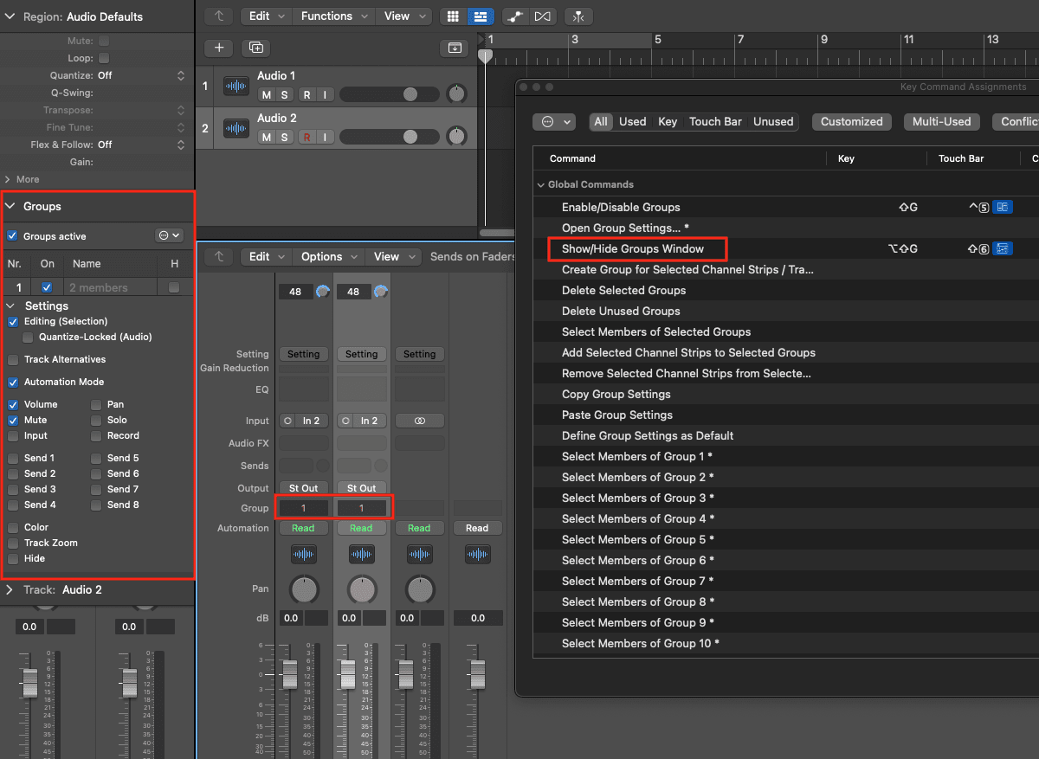
Task: Toggle the Flex bowtie icon in tracks toolbar
Action: [x=542, y=16]
